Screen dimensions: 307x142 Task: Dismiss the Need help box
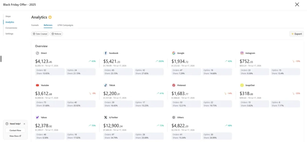[x=24, y=124]
